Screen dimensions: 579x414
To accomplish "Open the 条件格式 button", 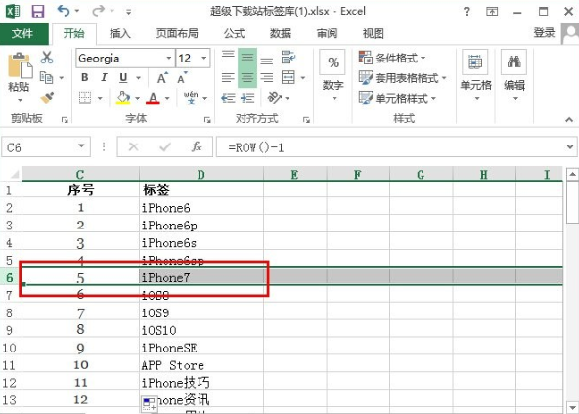I will (392, 58).
